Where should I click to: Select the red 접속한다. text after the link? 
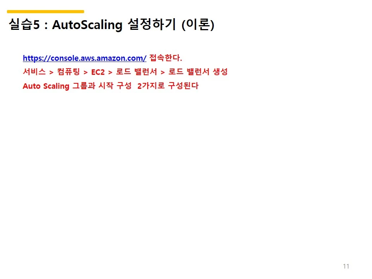165,58
